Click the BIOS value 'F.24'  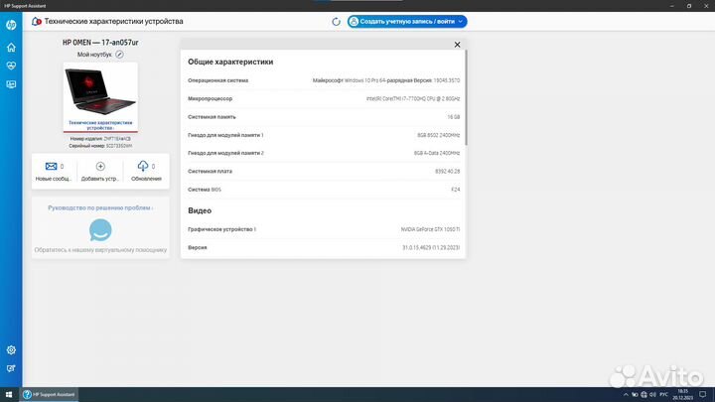(456, 190)
